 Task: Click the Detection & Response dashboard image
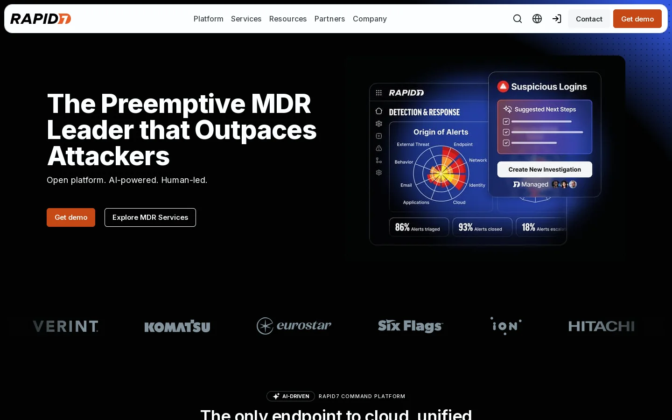tap(485, 159)
